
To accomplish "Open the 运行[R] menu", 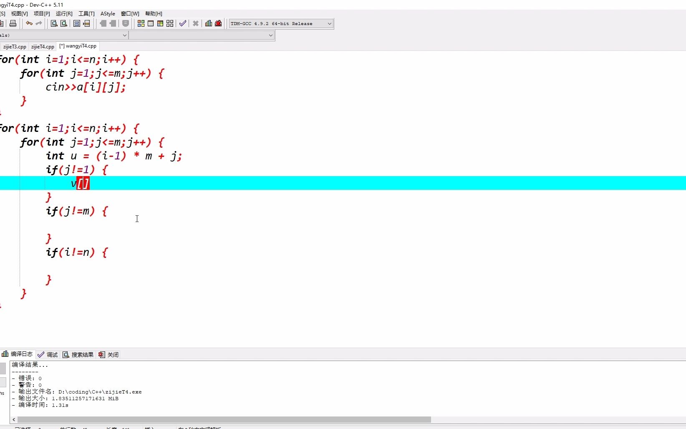I will tap(64, 14).
